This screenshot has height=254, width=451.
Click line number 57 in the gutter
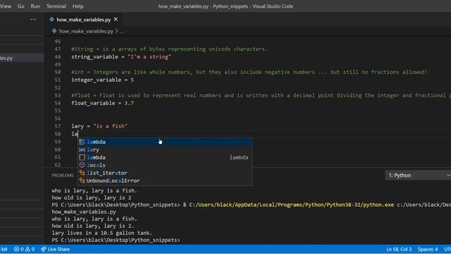point(58,126)
